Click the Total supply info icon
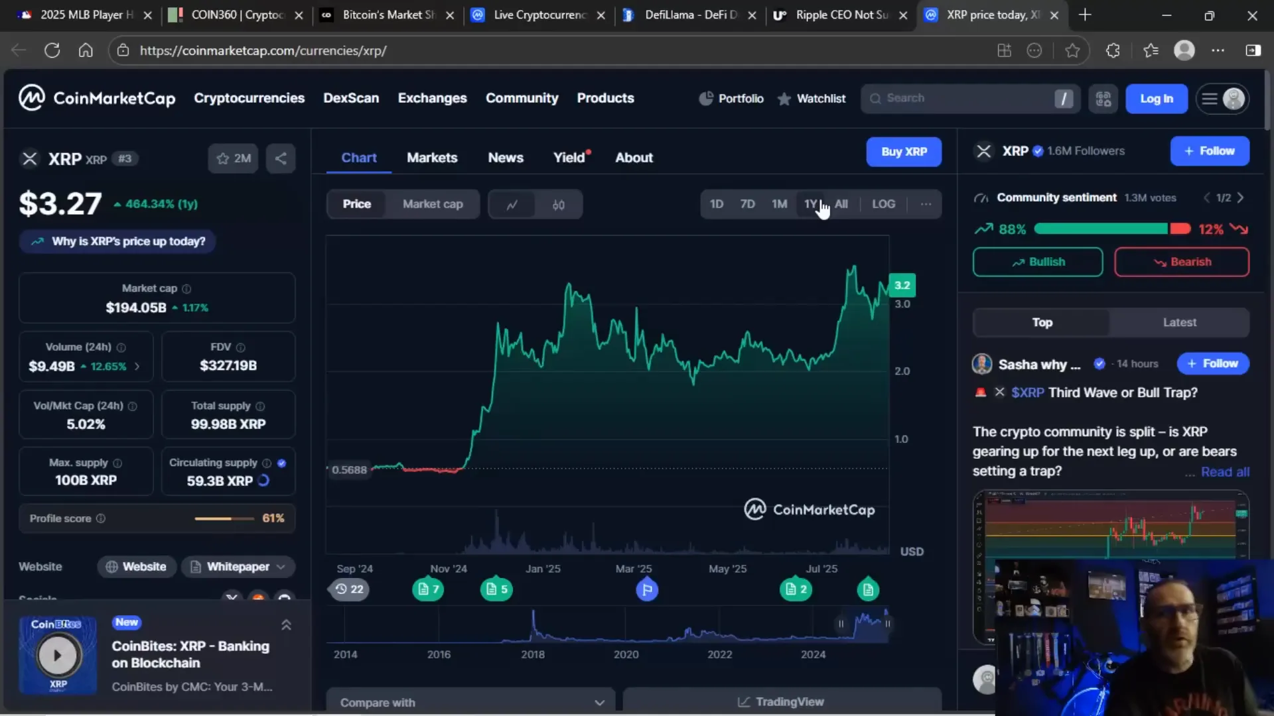This screenshot has width=1274, height=716. tap(260, 406)
